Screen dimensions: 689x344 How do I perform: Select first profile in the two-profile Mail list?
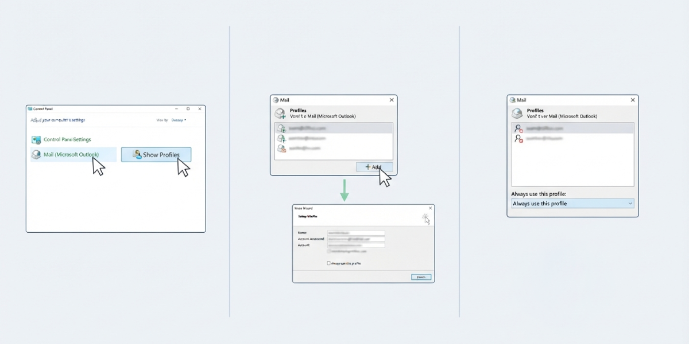point(573,128)
